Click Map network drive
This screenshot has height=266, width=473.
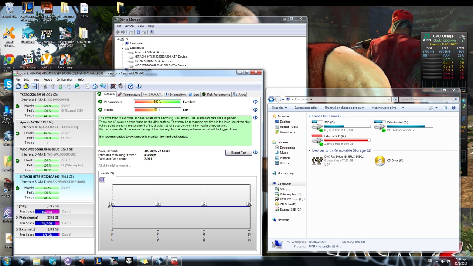point(384,108)
